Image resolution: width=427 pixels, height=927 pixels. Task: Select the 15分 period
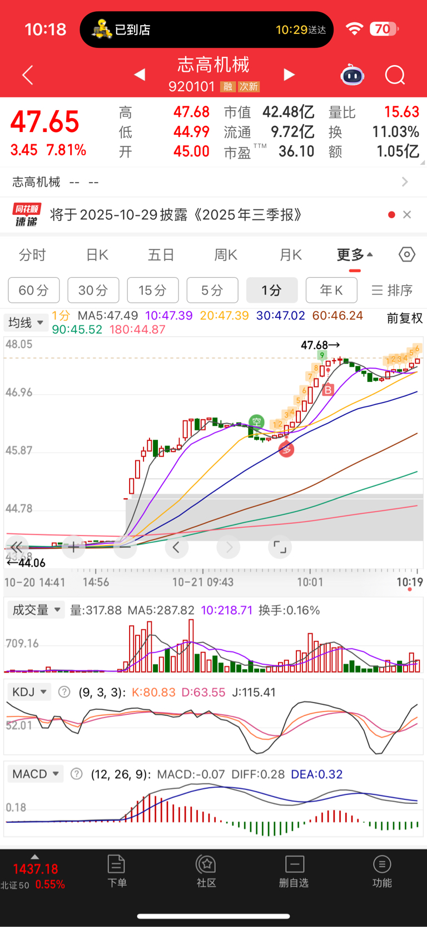[153, 290]
